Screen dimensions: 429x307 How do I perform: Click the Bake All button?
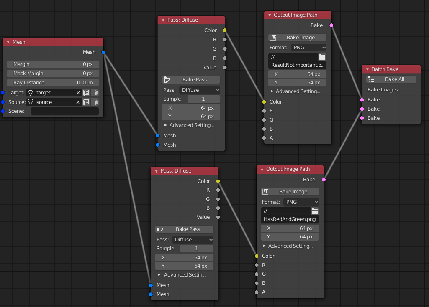click(391, 79)
